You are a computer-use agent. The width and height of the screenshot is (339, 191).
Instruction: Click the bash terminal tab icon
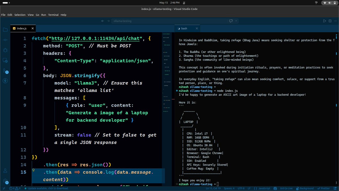pyautogui.click(x=179, y=28)
